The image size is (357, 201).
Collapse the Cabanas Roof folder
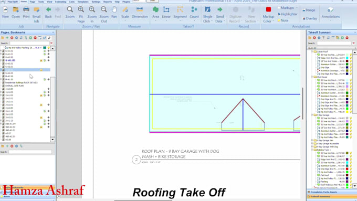312,51
